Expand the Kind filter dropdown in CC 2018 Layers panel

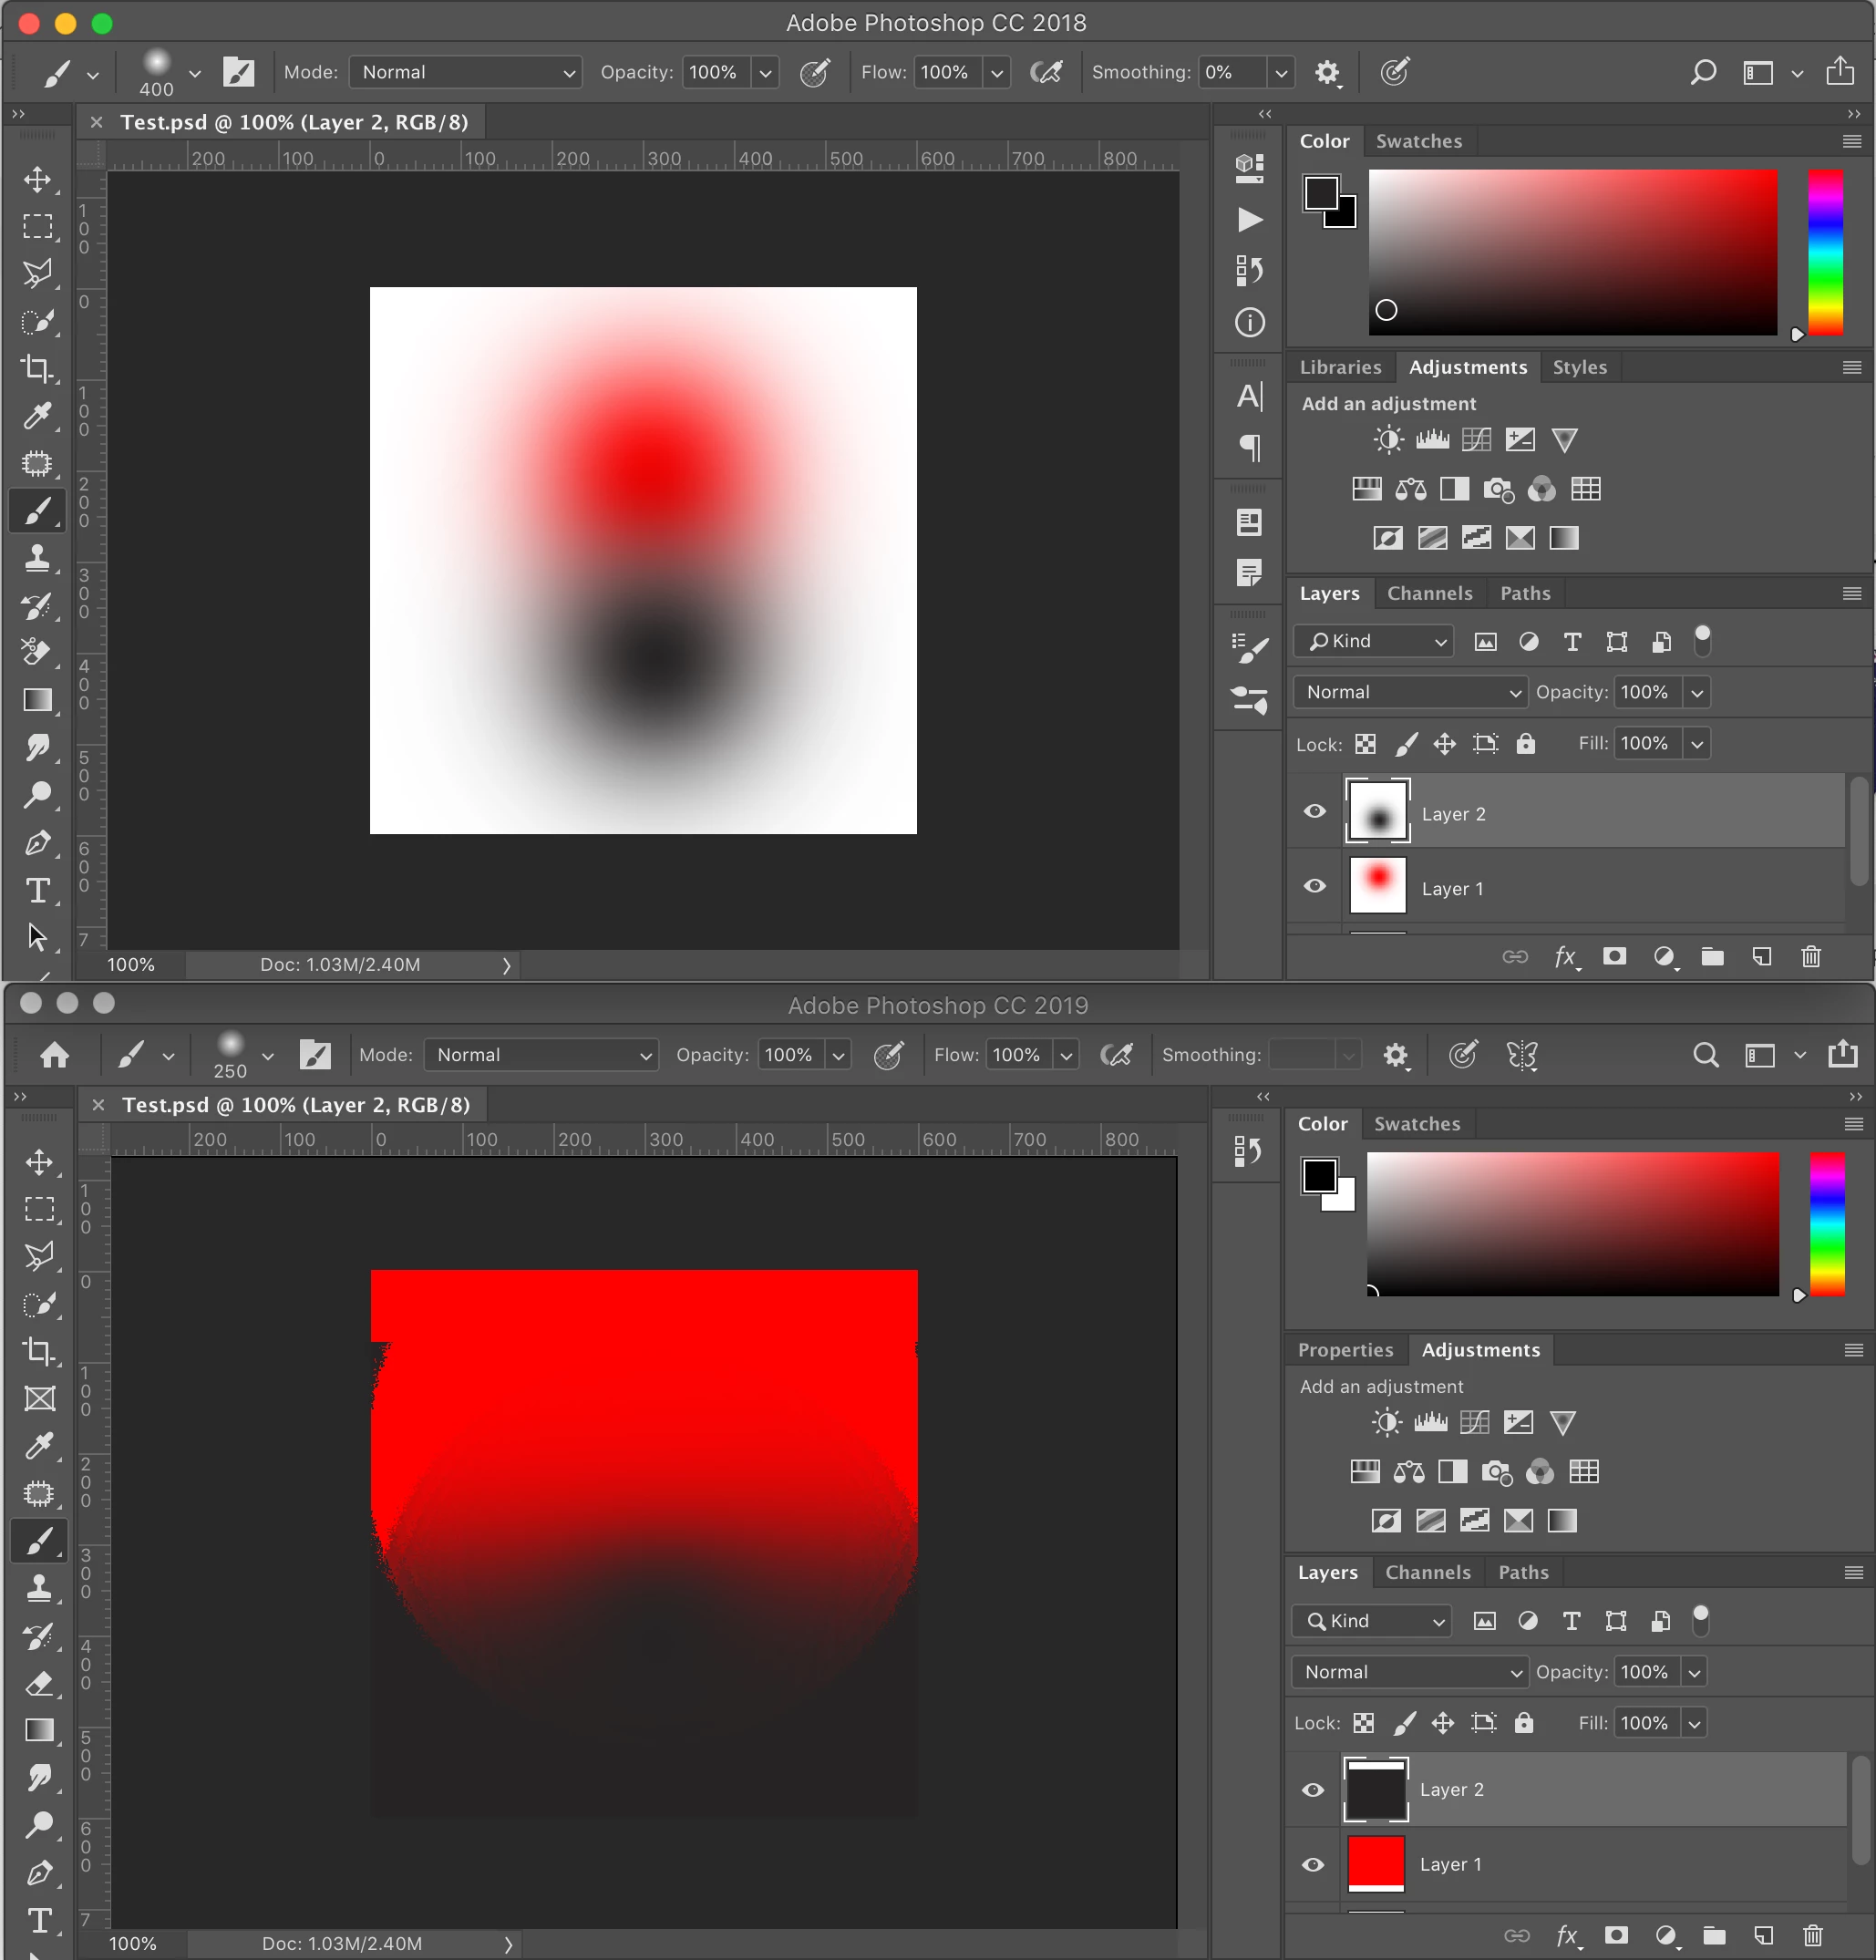[x=1376, y=641]
